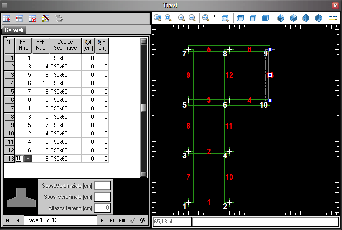
Task: Open the FFI dropdown in row 13
Action: 28,159
